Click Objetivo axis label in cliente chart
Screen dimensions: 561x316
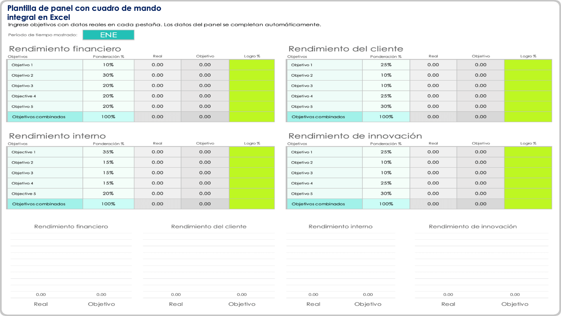(242, 304)
